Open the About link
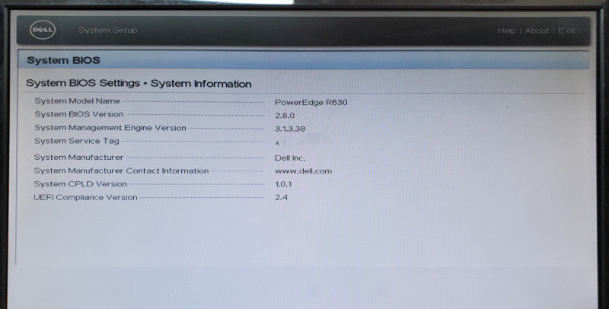The image size is (609, 309). pyautogui.click(x=537, y=30)
